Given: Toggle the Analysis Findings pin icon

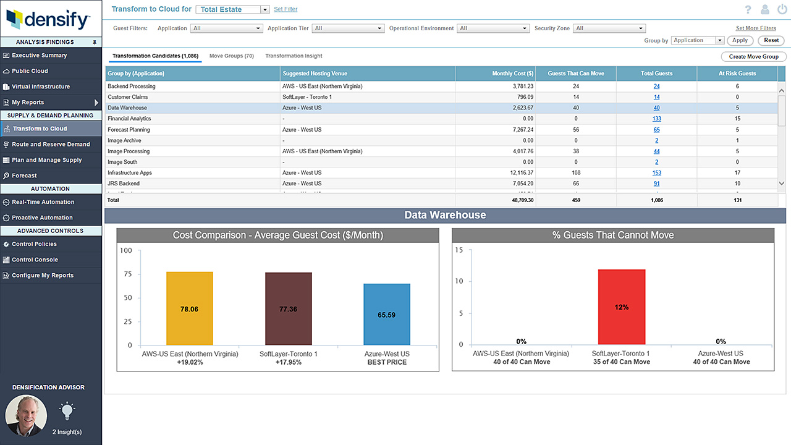Looking at the screenshot, I should (x=95, y=42).
